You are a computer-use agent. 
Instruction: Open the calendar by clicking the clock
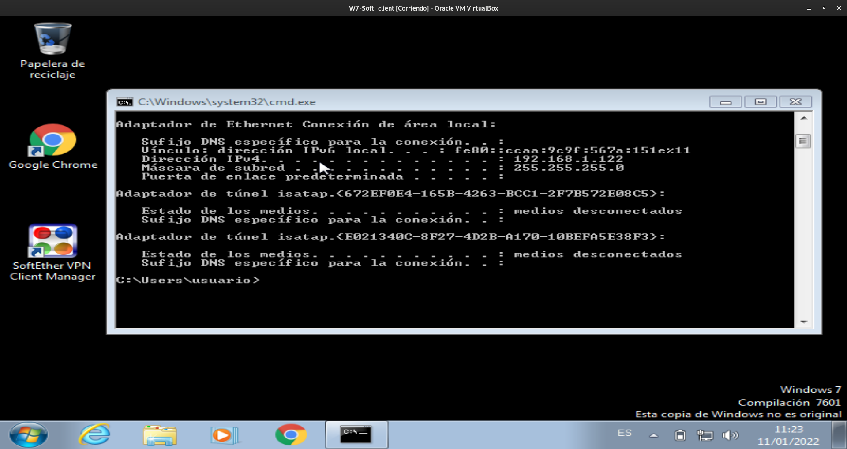tap(789, 434)
